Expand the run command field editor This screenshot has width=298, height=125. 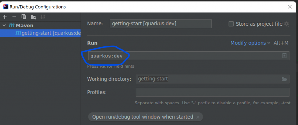[284, 56]
